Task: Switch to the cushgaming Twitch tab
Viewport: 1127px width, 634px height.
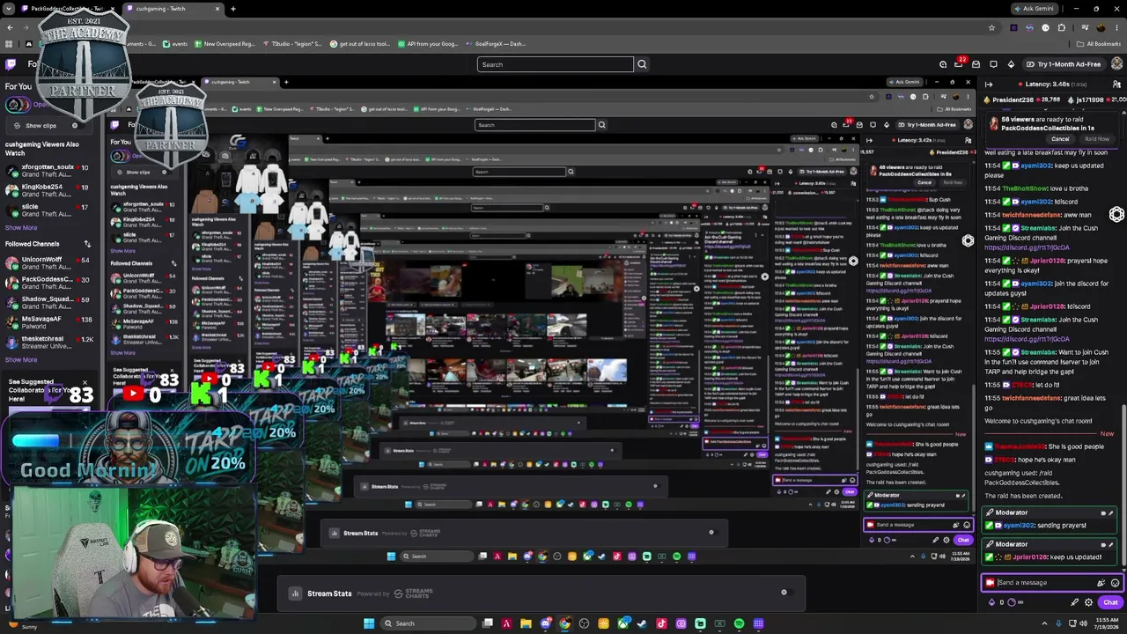Action: coord(172,9)
